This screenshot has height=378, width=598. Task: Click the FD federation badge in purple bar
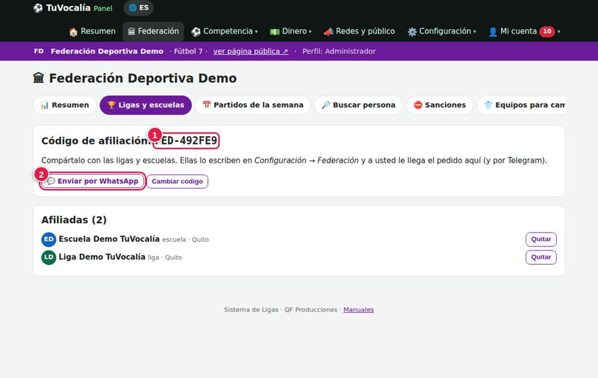(x=39, y=51)
